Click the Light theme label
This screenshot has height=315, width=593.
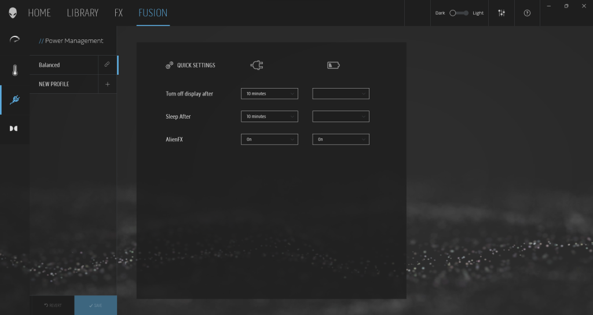pyautogui.click(x=478, y=13)
